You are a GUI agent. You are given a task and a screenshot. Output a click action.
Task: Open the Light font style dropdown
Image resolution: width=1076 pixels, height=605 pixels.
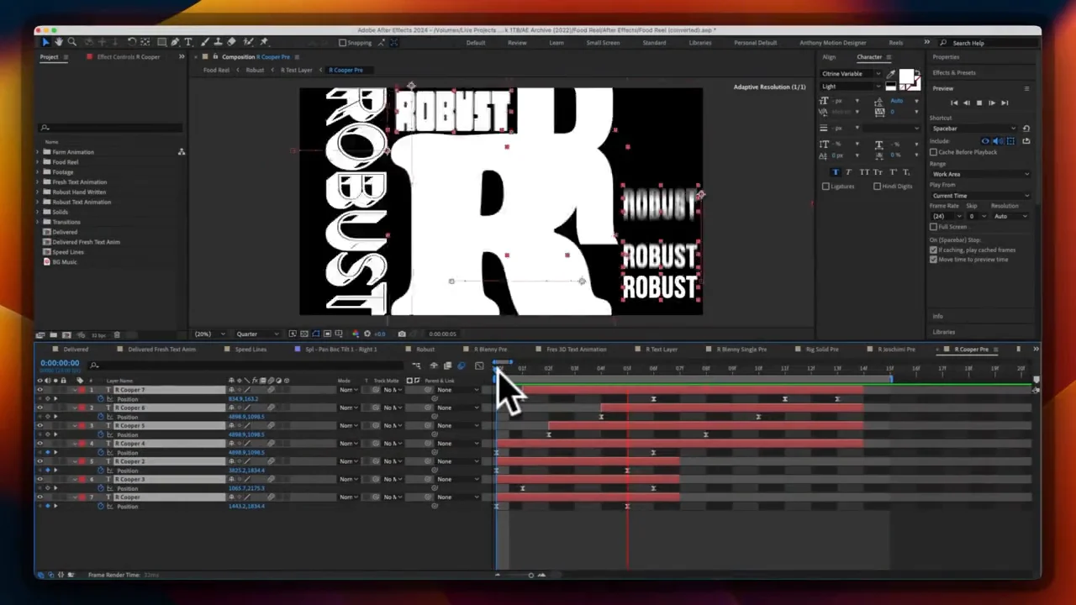point(852,87)
